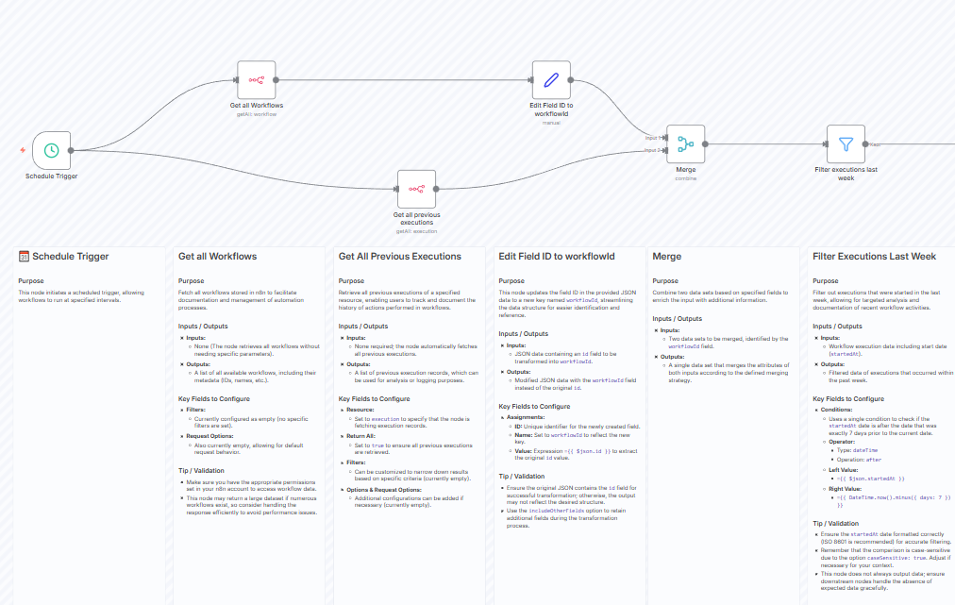Click the Get all previous executions node icon

coord(416,189)
